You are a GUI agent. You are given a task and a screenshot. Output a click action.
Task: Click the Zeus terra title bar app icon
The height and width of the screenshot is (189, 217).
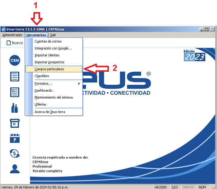tap(3, 29)
